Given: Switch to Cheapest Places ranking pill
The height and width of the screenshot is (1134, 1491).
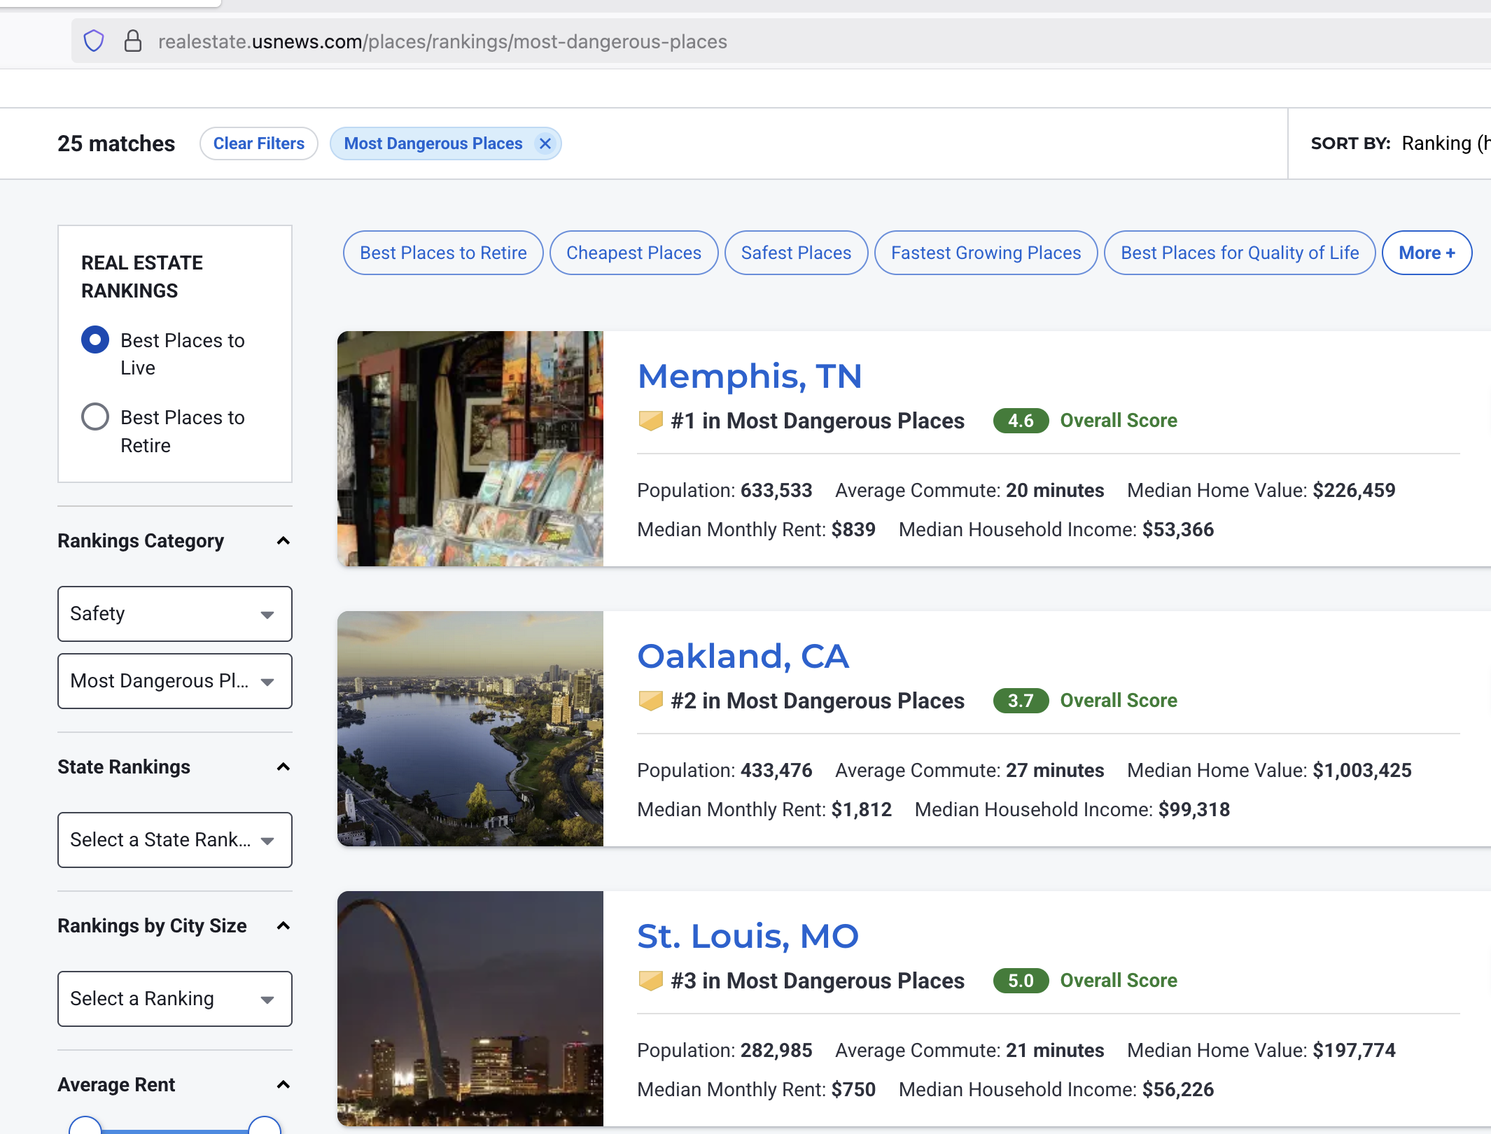Looking at the screenshot, I should tap(633, 253).
